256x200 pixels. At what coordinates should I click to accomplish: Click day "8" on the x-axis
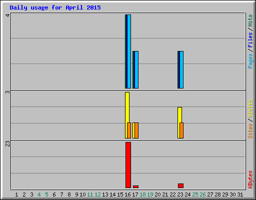(x=69, y=194)
